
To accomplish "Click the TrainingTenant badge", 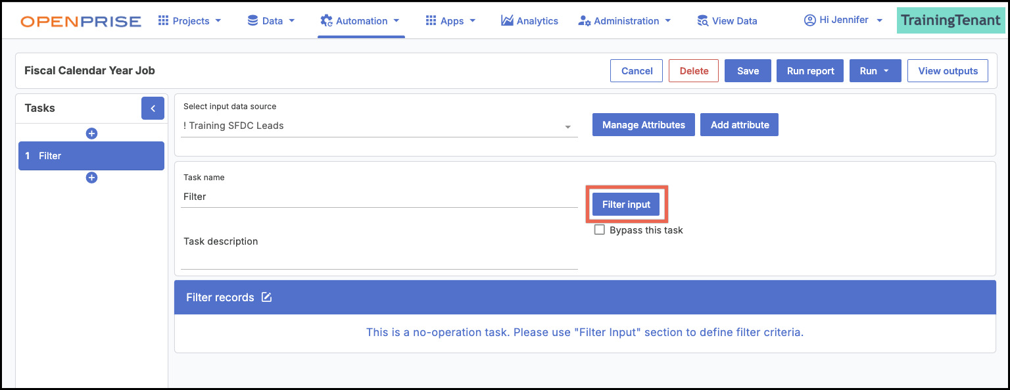I will point(951,20).
